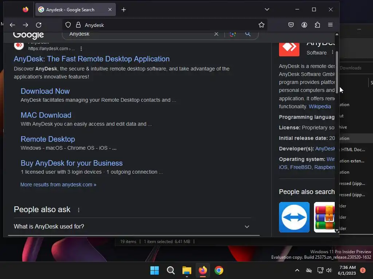Reload the page with the refresh icon
The height and width of the screenshot is (279, 373).
pos(39,25)
